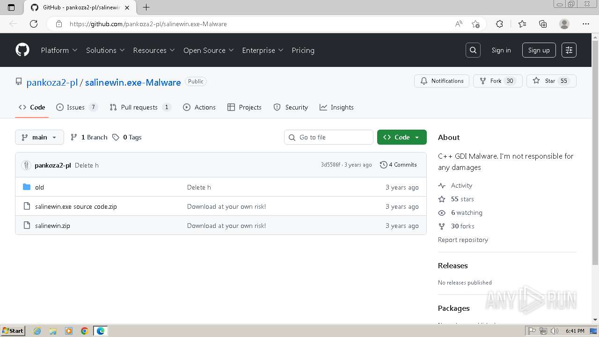Viewport: 599px width, 337px height.
Task: Expand the Resources menu
Action: [x=154, y=50]
